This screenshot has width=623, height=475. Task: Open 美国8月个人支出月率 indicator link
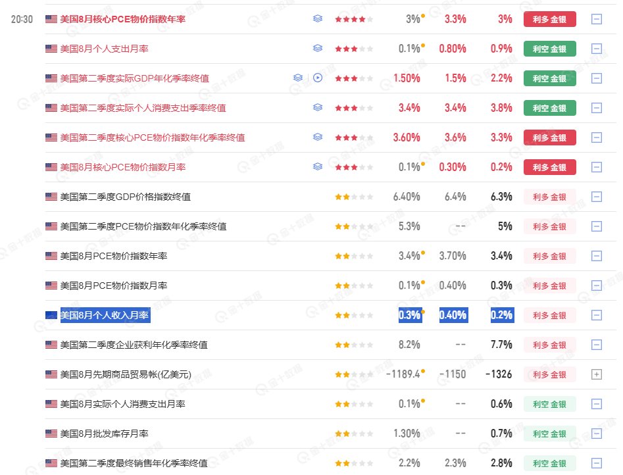(104, 49)
